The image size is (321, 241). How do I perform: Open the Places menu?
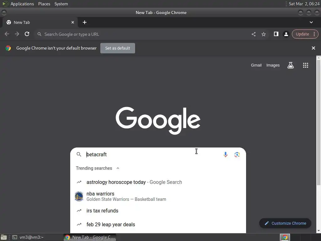click(x=44, y=4)
